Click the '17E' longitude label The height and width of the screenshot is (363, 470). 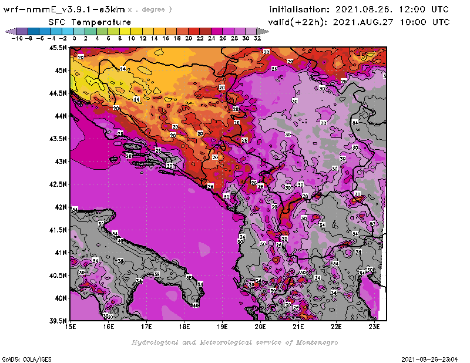click(146, 327)
